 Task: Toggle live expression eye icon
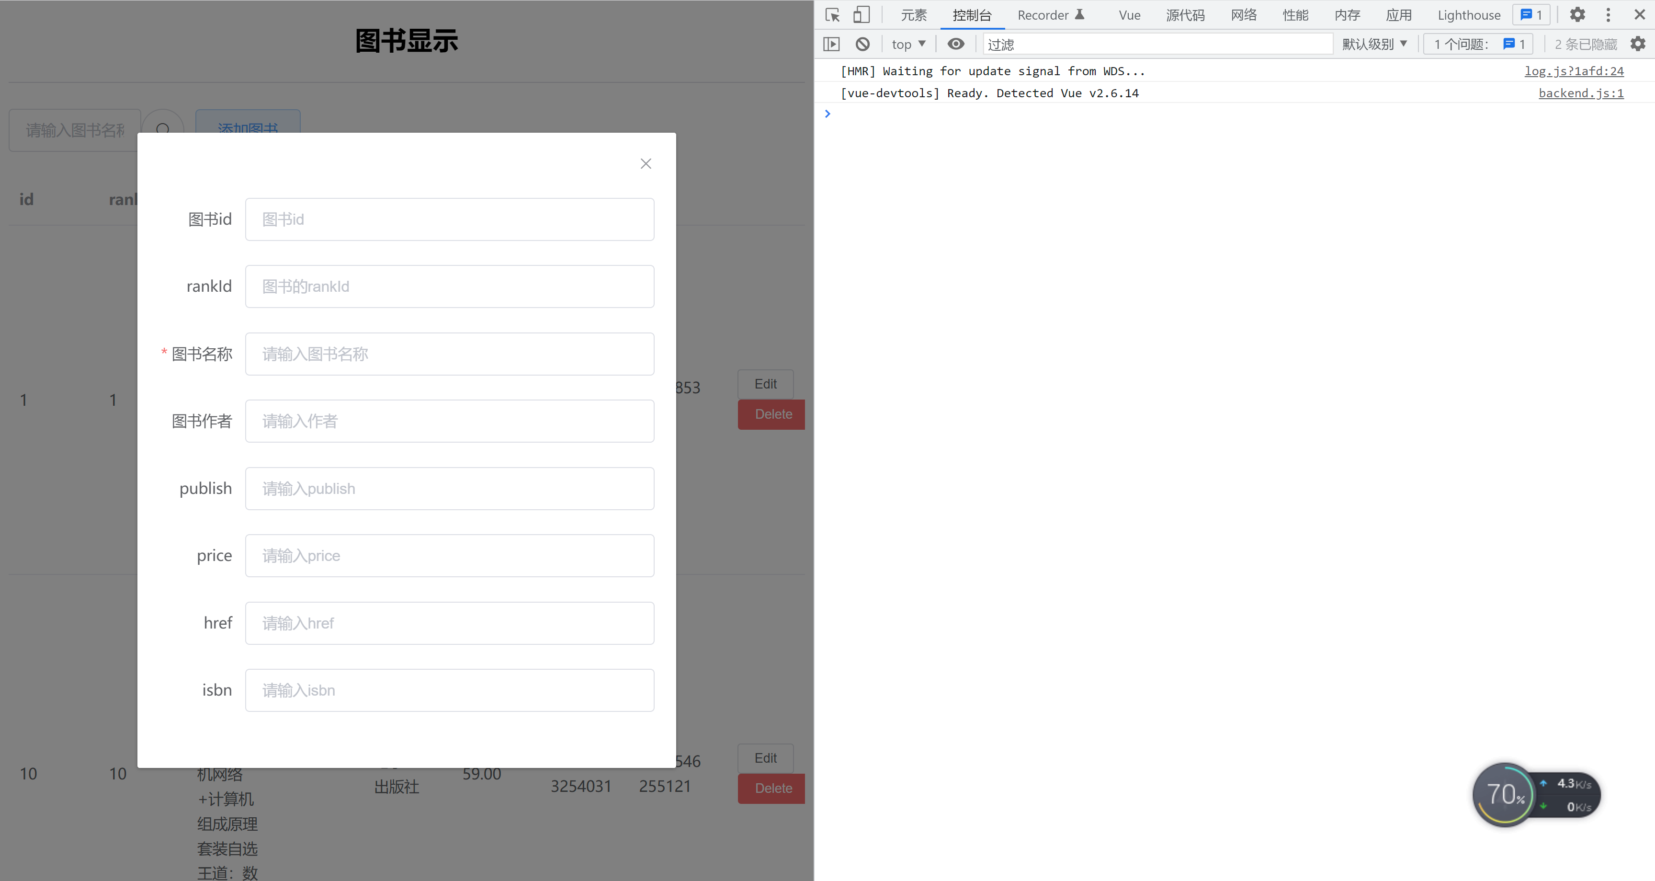(x=955, y=44)
